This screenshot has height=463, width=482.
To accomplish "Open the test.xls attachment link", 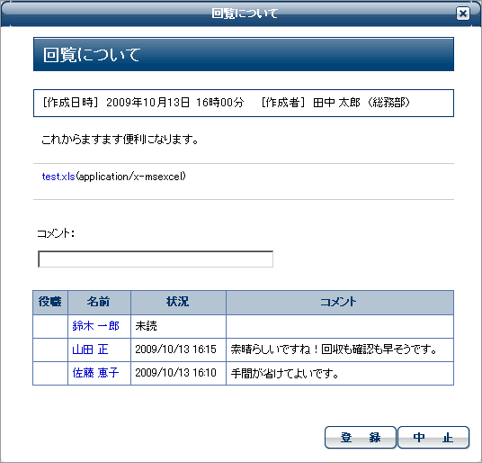I will click(58, 177).
